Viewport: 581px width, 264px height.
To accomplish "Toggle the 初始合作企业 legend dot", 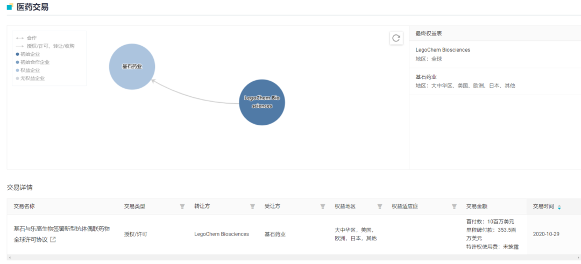I will [18, 62].
